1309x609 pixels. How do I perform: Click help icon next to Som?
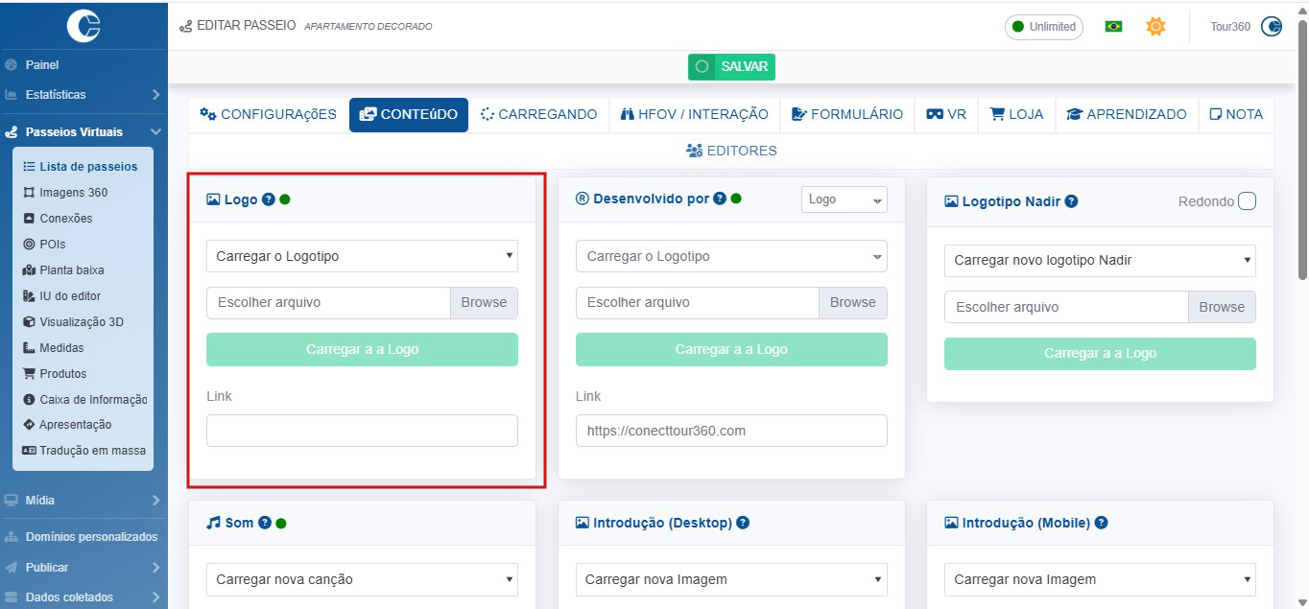click(x=265, y=523)
